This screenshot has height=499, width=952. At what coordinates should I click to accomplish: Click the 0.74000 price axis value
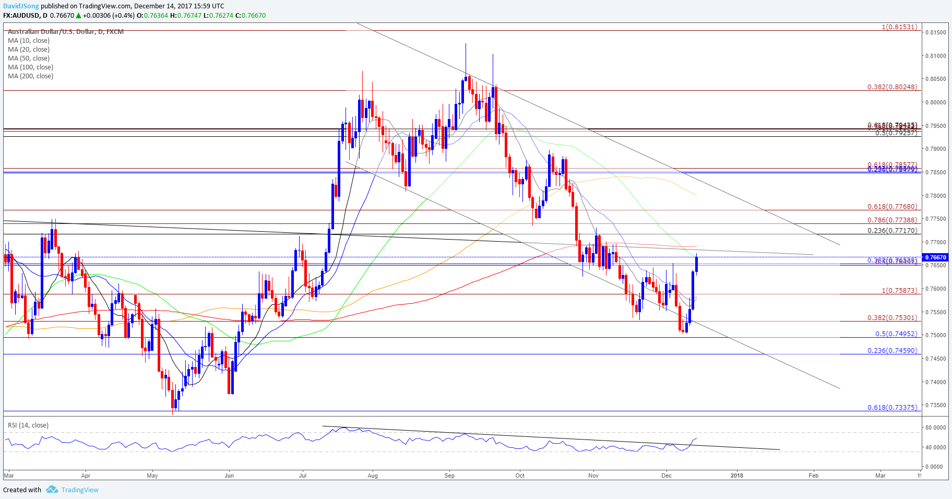935,382
